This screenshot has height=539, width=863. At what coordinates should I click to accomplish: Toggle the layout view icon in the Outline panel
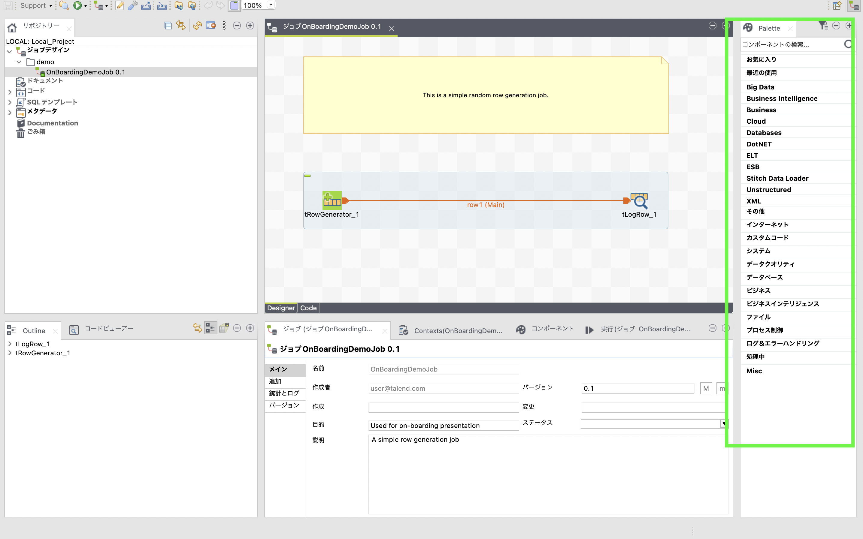[x=210, y=328]
